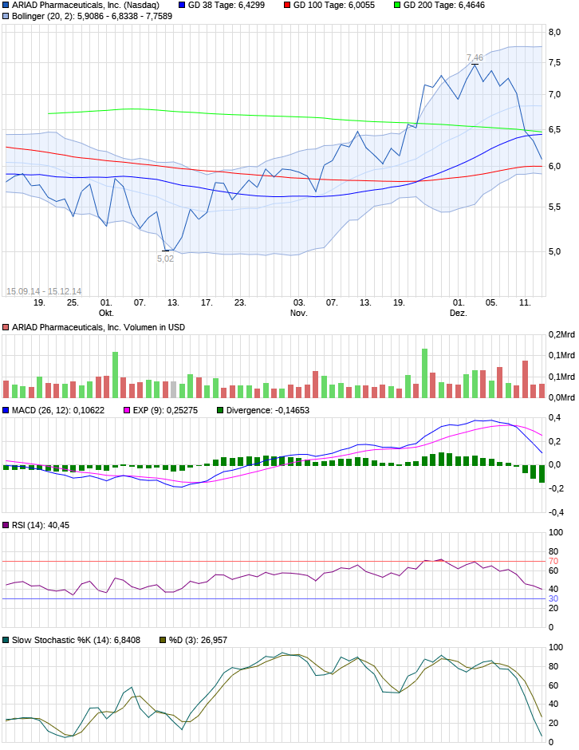Click the %D (3) olive swatch

click(x=163, y=640)
